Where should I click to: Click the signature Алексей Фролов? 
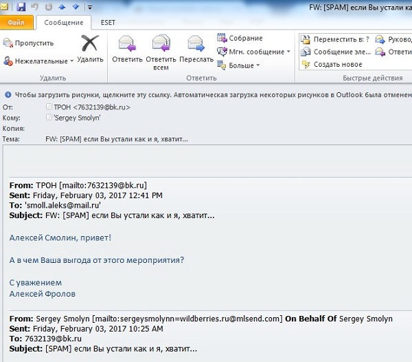click(43, 294)
